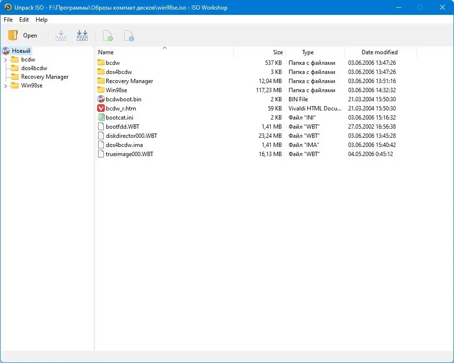Select bcdw label in tree
The image size is (454, 363).
click(x=28, y=60)
